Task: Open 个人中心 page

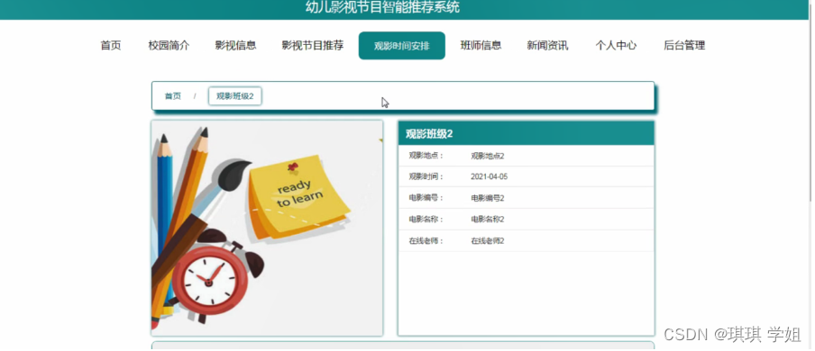Action: (616, 46)
